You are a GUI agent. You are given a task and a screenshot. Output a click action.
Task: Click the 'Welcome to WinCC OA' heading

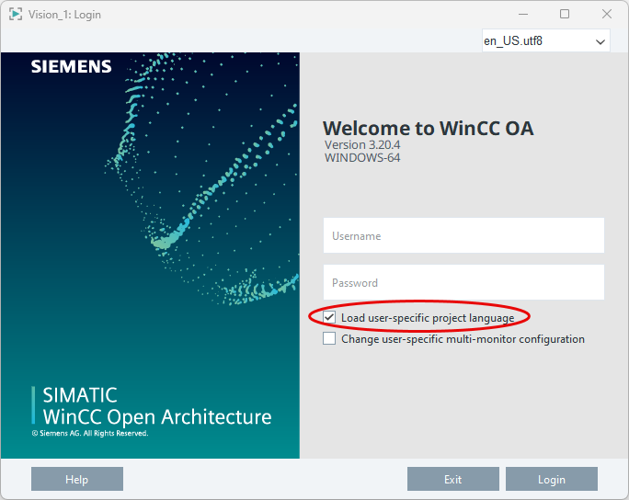(x=428, y=128)
